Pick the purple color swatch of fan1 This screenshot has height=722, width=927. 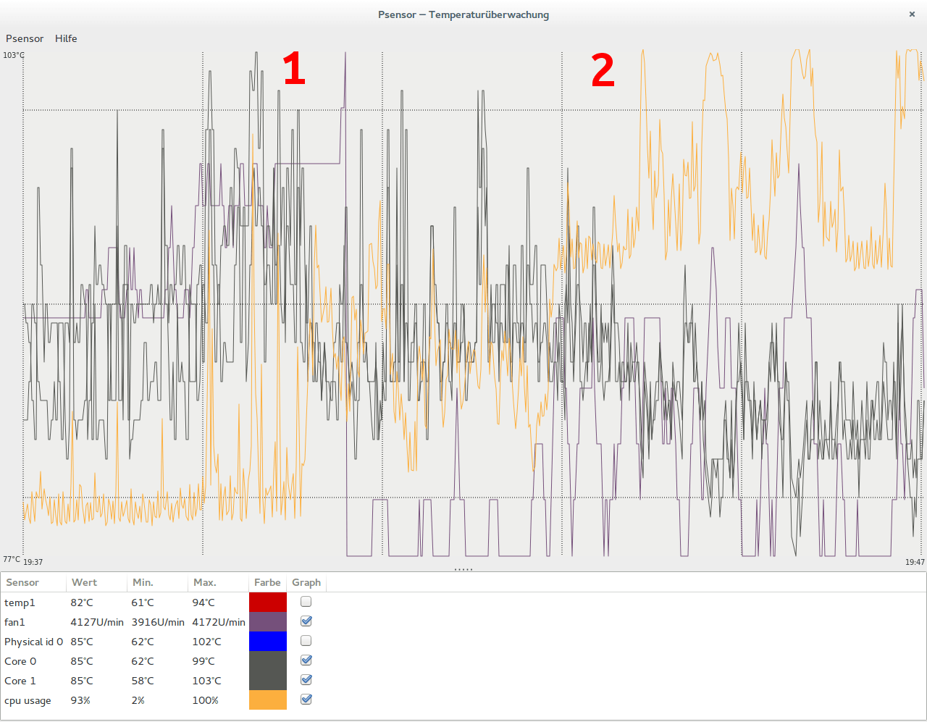point(268,622)
